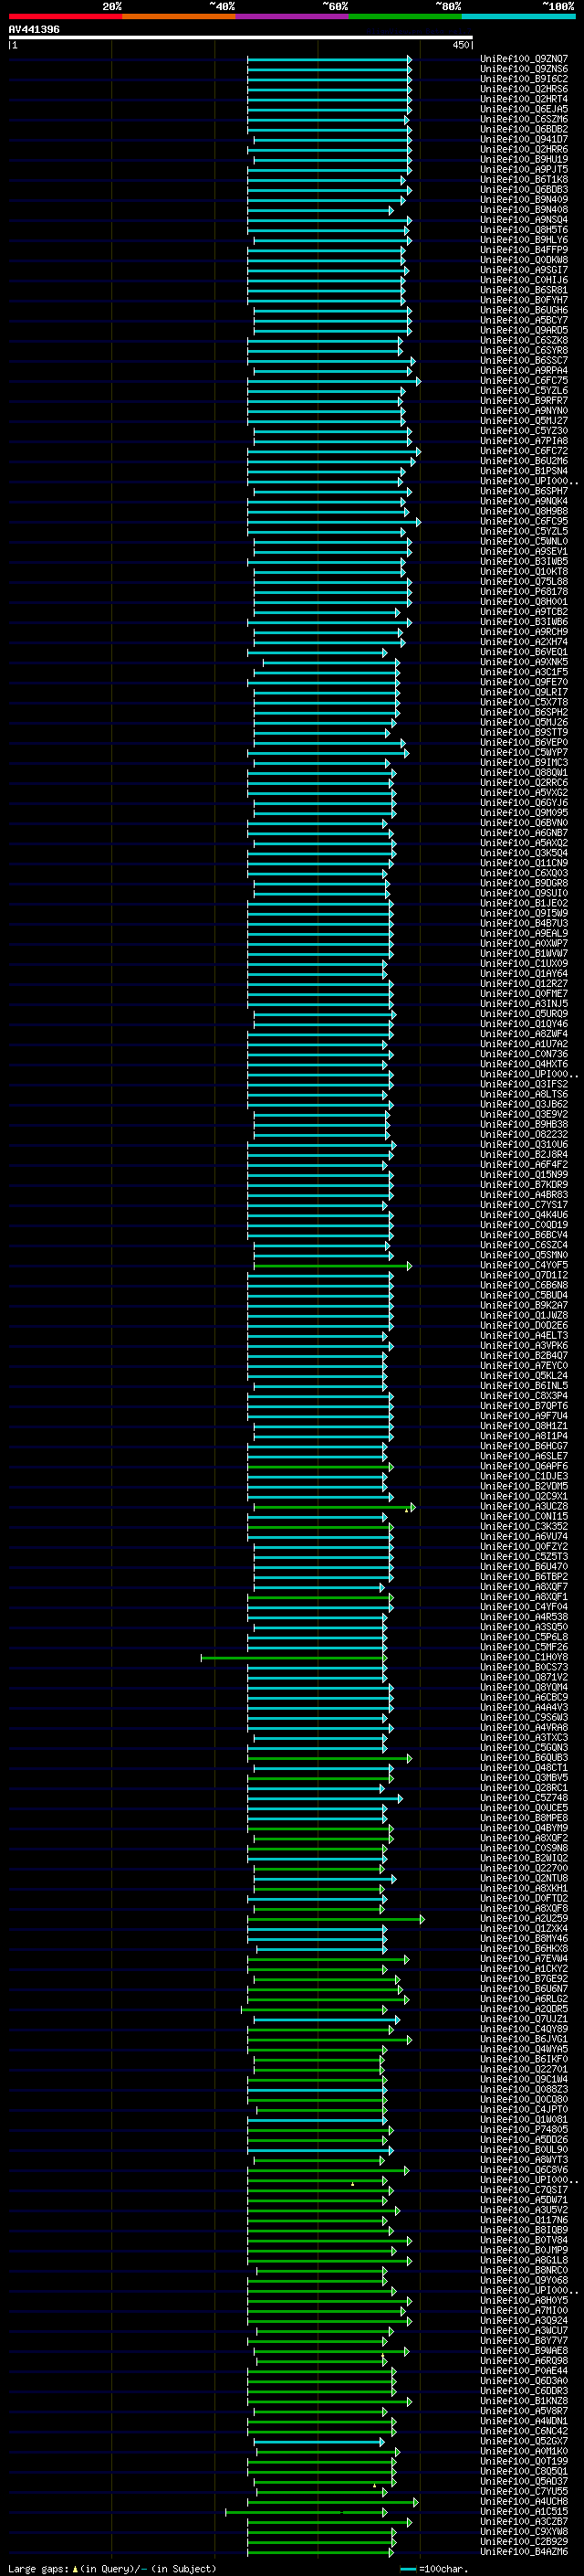Click the label UniRef100_A8XQF1
The height and width of the screenshot is (2576, 584).
(x=524, y=1597)
